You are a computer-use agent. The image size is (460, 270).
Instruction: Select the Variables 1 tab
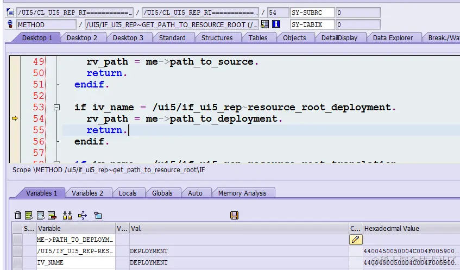click(41, 193)
